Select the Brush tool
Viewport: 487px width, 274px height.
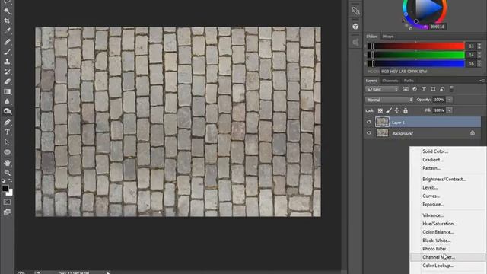(7, 52)
